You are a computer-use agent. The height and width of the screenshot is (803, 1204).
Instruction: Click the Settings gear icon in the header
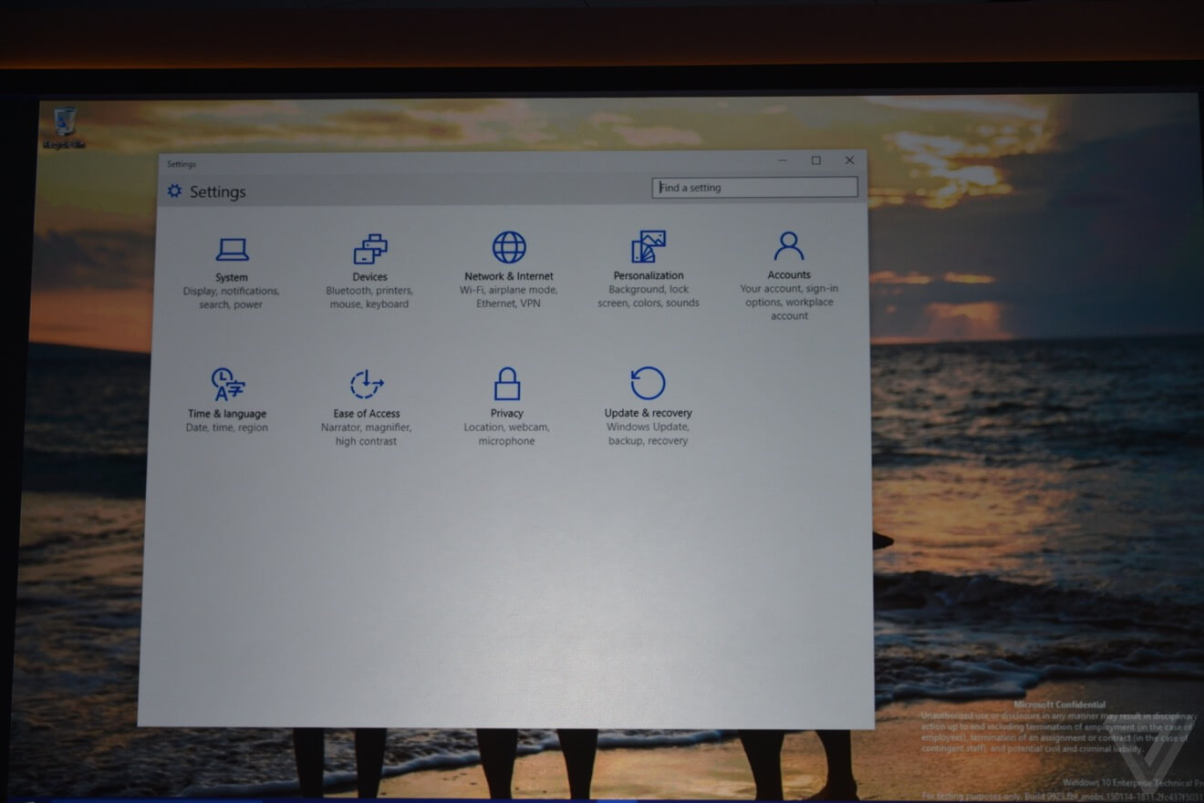(174, 190)
